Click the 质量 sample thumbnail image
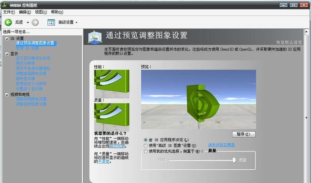The height and width of the screenshot is (183, 311). coord(111,117)
